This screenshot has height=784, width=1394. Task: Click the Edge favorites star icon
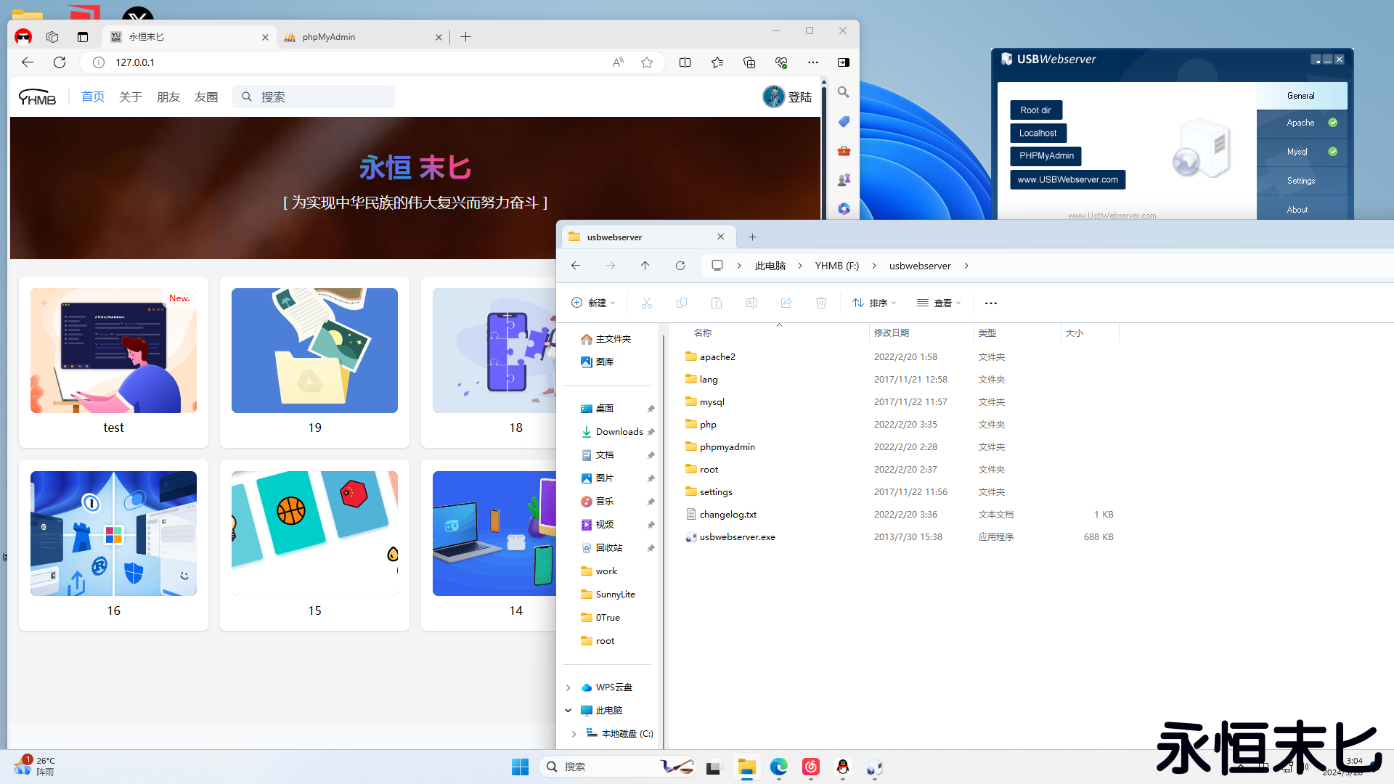pyautogui.click(x=646, y=62)
